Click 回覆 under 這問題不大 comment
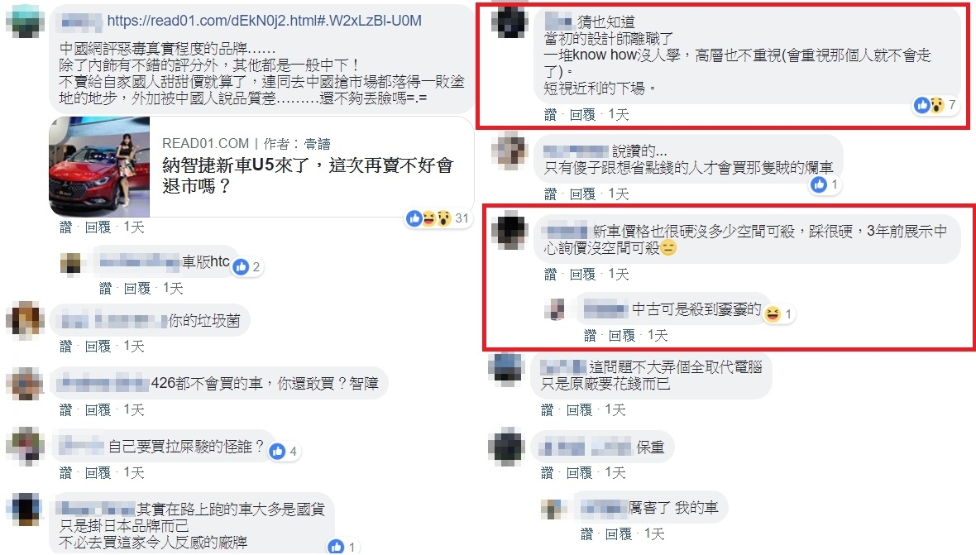 point(579,409)
